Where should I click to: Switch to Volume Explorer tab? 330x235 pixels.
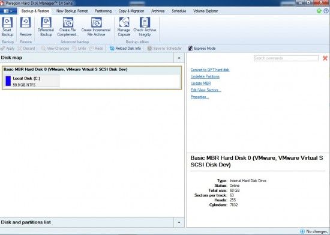(x=206, y=11)
